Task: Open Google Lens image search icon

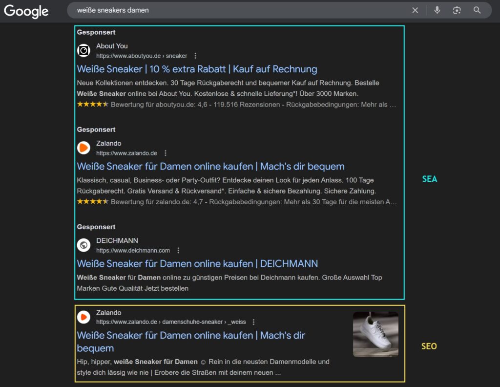Action: 457,10
